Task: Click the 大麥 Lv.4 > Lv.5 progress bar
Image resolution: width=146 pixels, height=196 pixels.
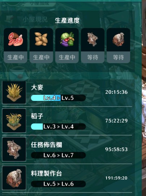Action: (x=58, y=98)
